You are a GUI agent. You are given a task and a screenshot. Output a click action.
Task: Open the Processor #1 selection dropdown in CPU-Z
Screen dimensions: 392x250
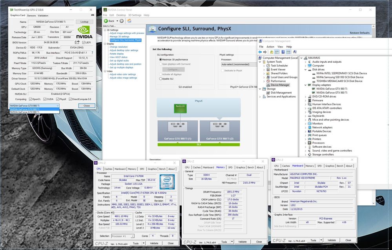pos(123,236)
